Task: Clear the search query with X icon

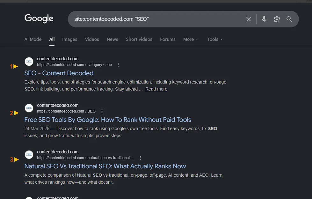Action: 249,19
